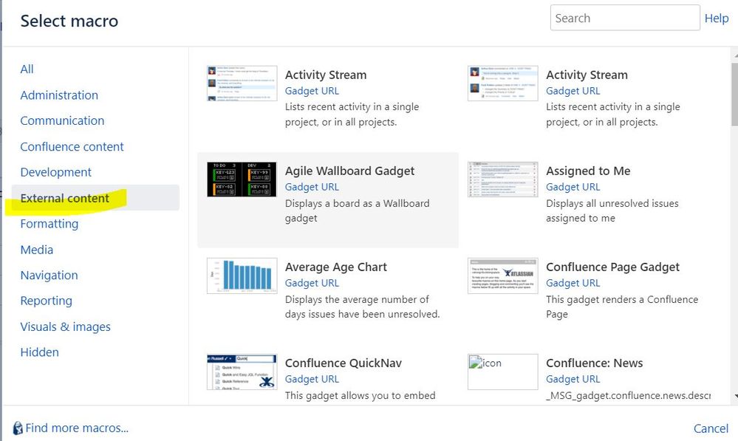This screenshot has width=738, height=441.
Task: Open Gadget URL under Confluence Page Gadget
Action: coord(573,283)
